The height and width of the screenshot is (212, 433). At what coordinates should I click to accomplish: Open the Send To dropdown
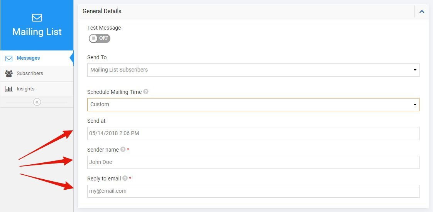point(253,70)
